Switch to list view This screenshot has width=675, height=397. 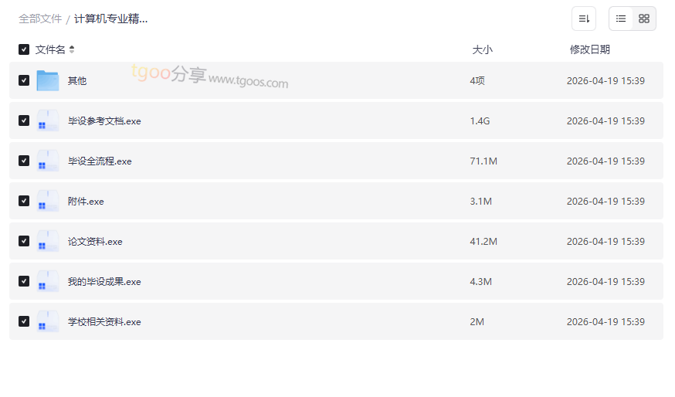click(x=621, y=19)
